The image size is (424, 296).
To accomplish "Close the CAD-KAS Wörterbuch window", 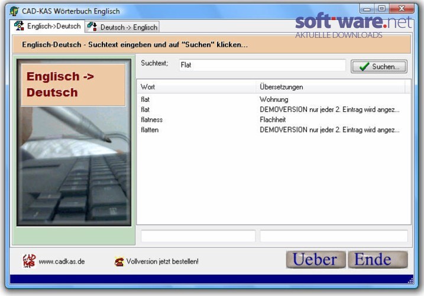I will pyautogui.click(x=402, y=9).
